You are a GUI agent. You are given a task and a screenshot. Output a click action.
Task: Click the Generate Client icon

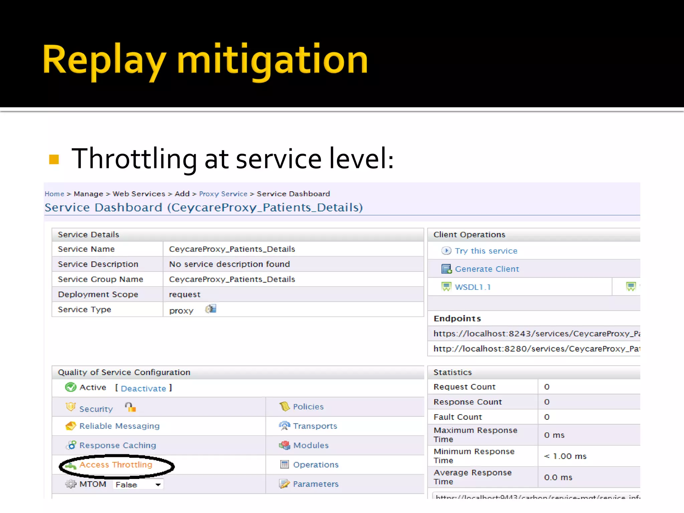pos(447,269)
